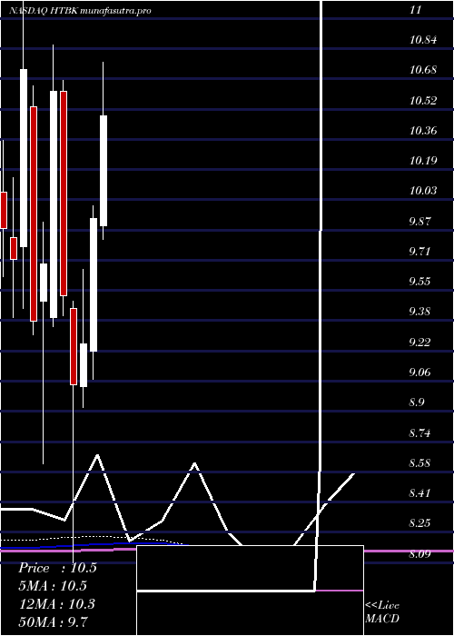Click the price axis label 10.52
The width and height of the screenshot is (454, 636).
[x=423, y=101]
